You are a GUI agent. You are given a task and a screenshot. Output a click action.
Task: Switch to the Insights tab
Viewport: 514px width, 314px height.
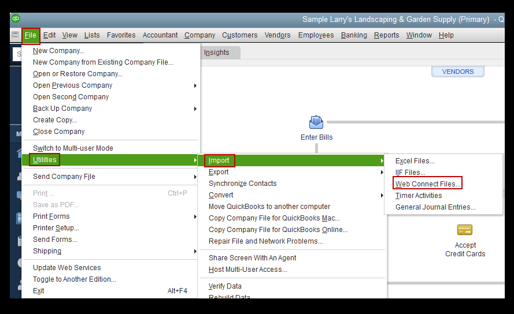(220, 53)
